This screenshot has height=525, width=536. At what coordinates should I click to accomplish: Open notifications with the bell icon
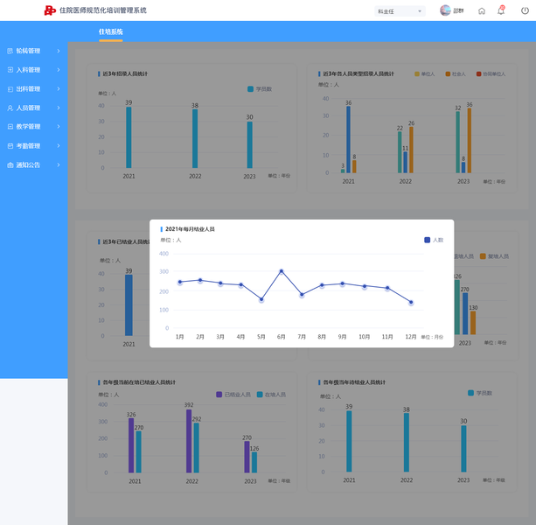pyautogui.click(x=501, y=10)
